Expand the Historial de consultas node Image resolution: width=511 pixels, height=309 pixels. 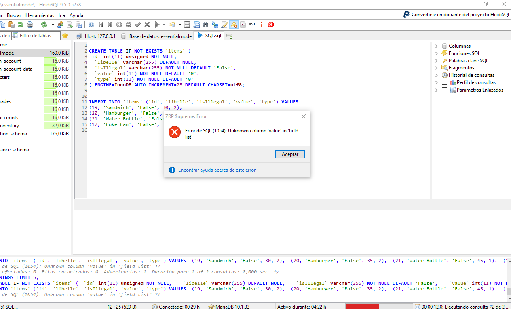437,75
